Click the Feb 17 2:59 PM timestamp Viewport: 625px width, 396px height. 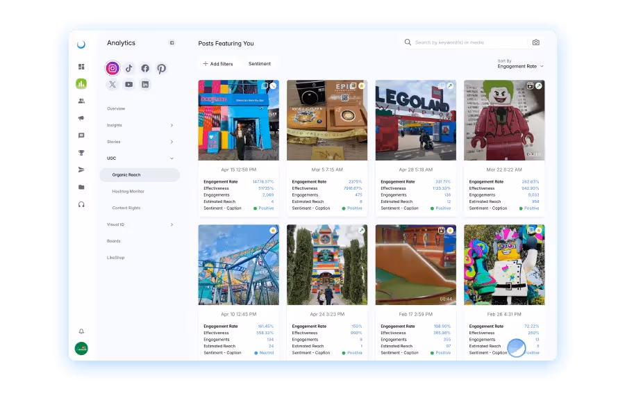(x=416, y=314)
